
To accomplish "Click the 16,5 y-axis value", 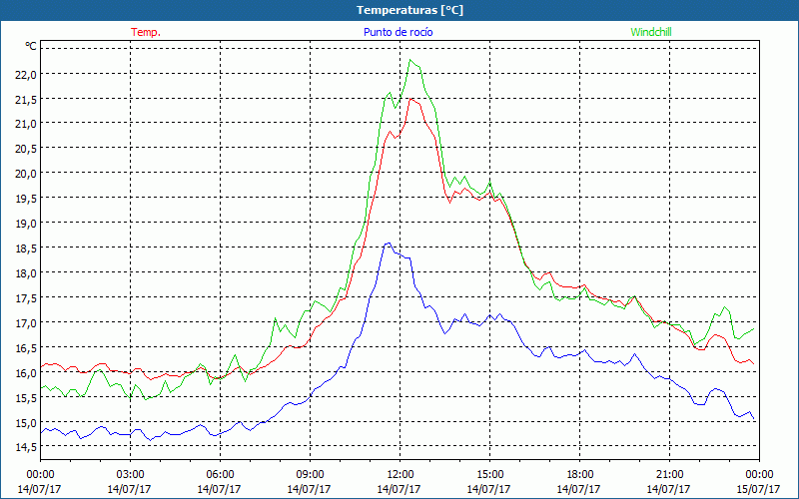I will pyautogui.click(x=27, y=348).
